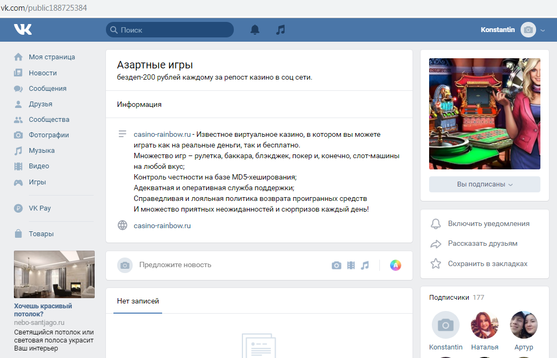Open VK Pay label

(40, 208)
